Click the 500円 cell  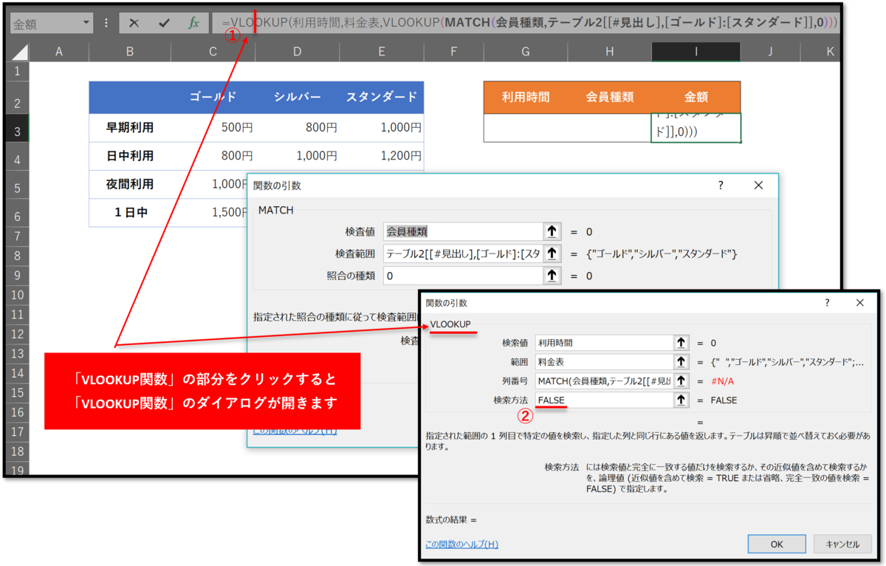[x=213, y=128]
